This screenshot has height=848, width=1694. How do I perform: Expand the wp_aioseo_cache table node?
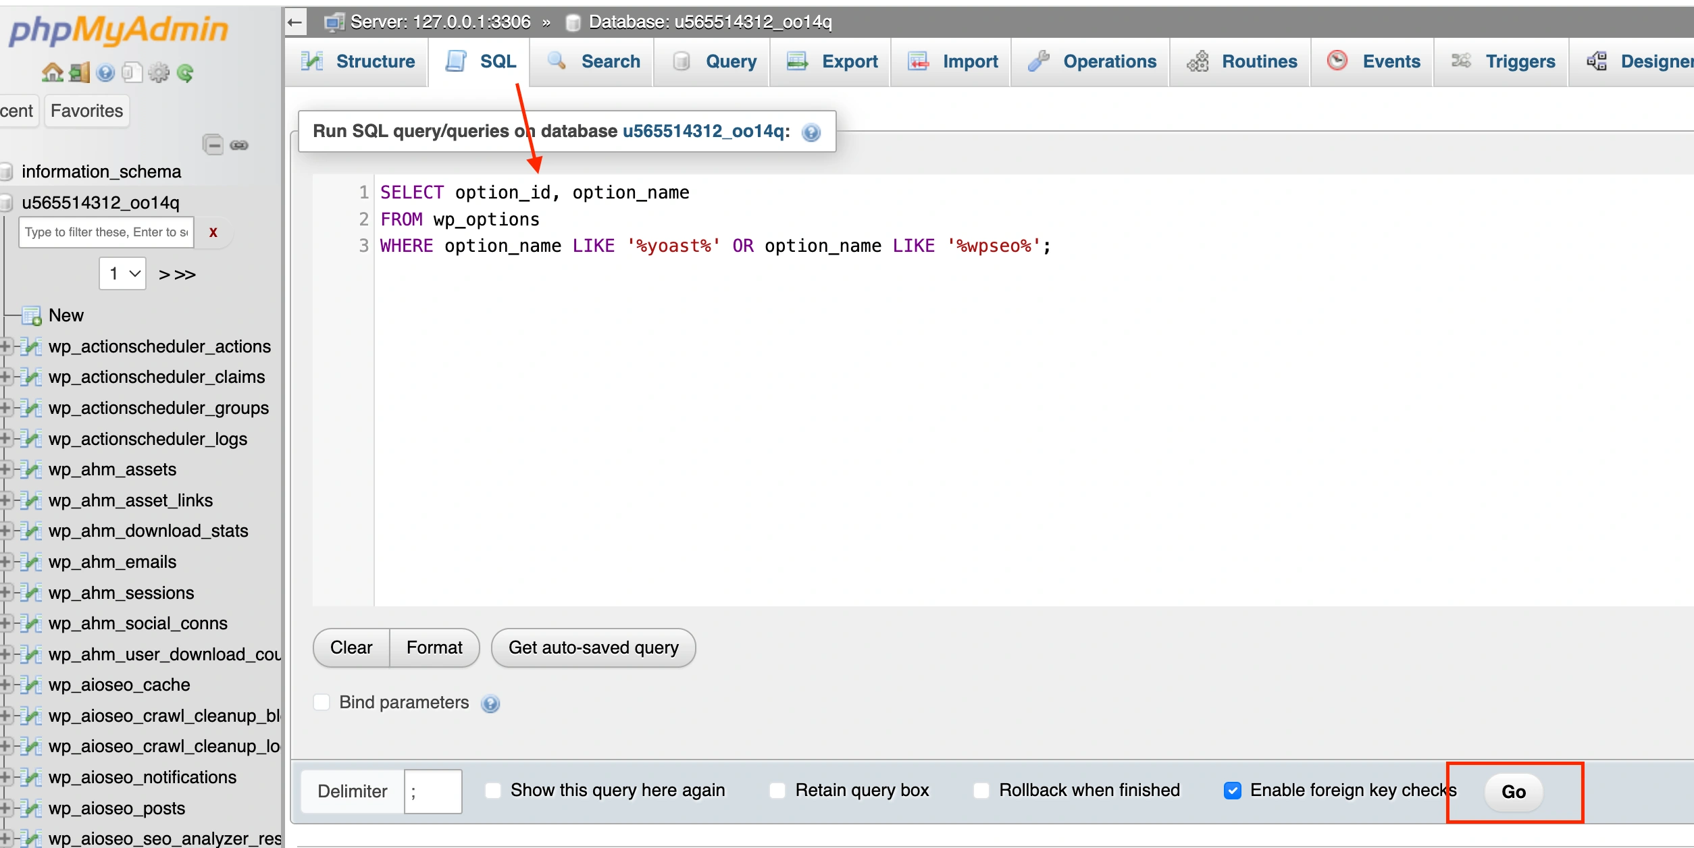pyautogui.click(x=6, y=685)
